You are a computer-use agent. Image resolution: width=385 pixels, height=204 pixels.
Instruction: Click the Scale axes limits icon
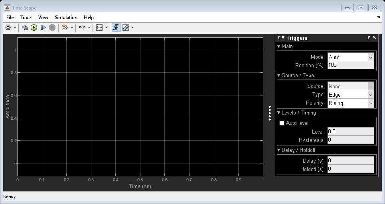coord(99,27)
